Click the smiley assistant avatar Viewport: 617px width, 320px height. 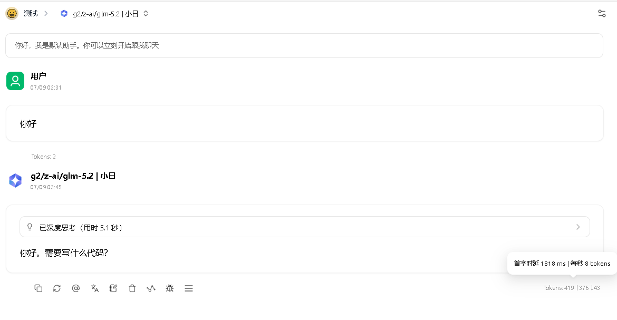[12, 14]
